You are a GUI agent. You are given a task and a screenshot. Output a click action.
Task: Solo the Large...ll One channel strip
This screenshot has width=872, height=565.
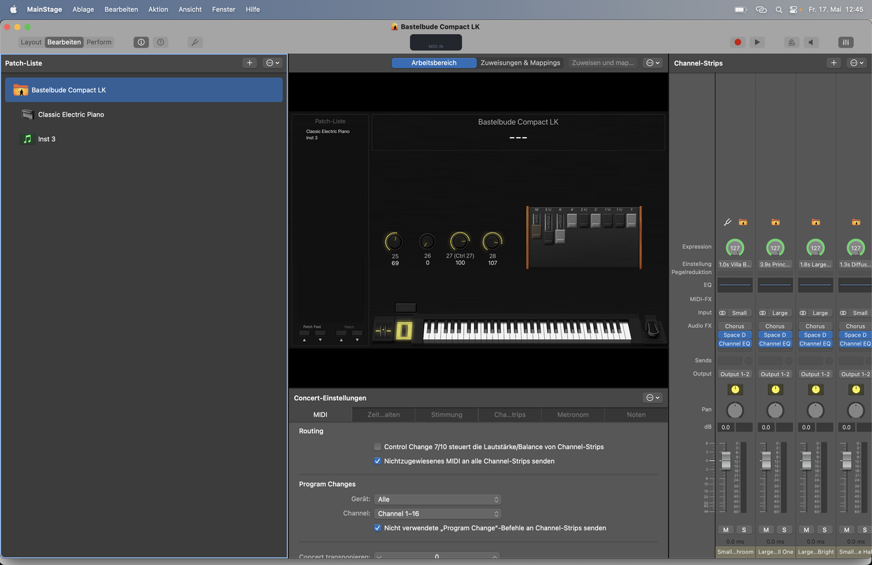pyautogui.click(x=784, y=530)
